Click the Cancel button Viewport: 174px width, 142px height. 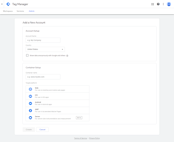point(42,129)
